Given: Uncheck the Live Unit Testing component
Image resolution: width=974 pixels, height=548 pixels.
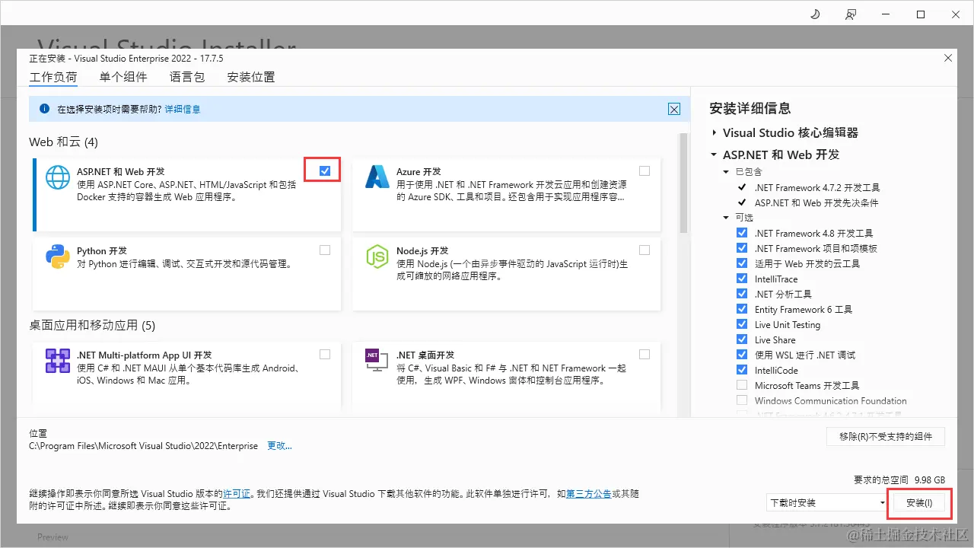Looking at the screenshot, I should pyautogui.click(x=742, y=325).
